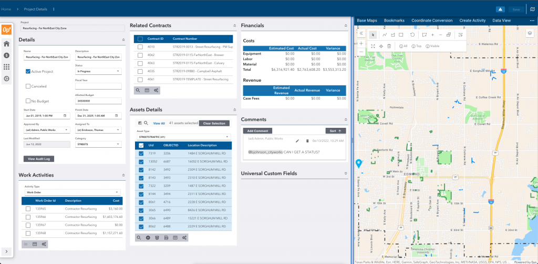Viewport: 538px width, 264px height.
Task: Tick checkbox for work order 135965
Action: (x=28, y=209)
